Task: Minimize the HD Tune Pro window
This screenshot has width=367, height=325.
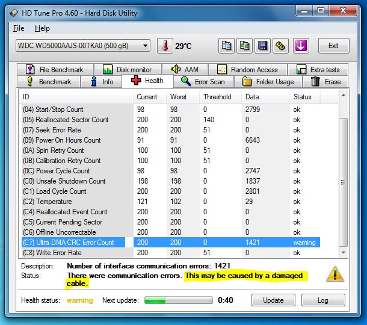Action: [304, 11]
